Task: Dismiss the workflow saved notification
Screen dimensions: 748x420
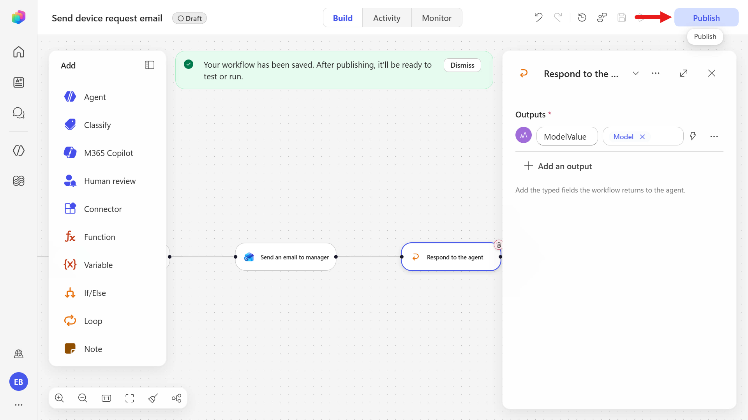Action: click(462, 65)
